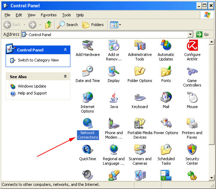Open the View menu

pyautogui.click(x=31, y=15)
